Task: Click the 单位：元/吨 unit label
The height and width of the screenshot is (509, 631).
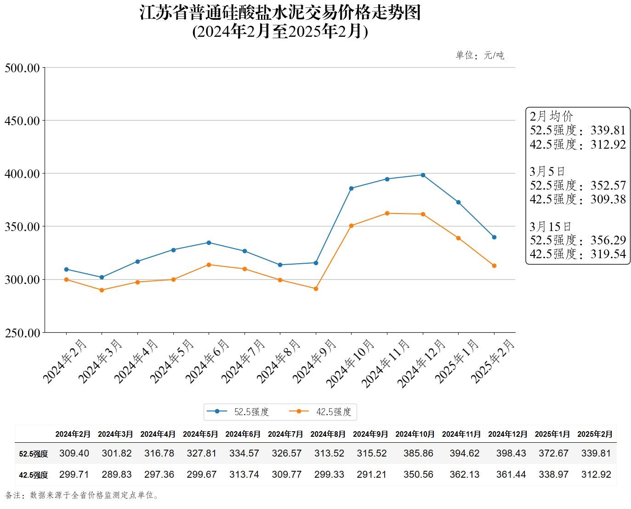Action: tap(479, 56)
